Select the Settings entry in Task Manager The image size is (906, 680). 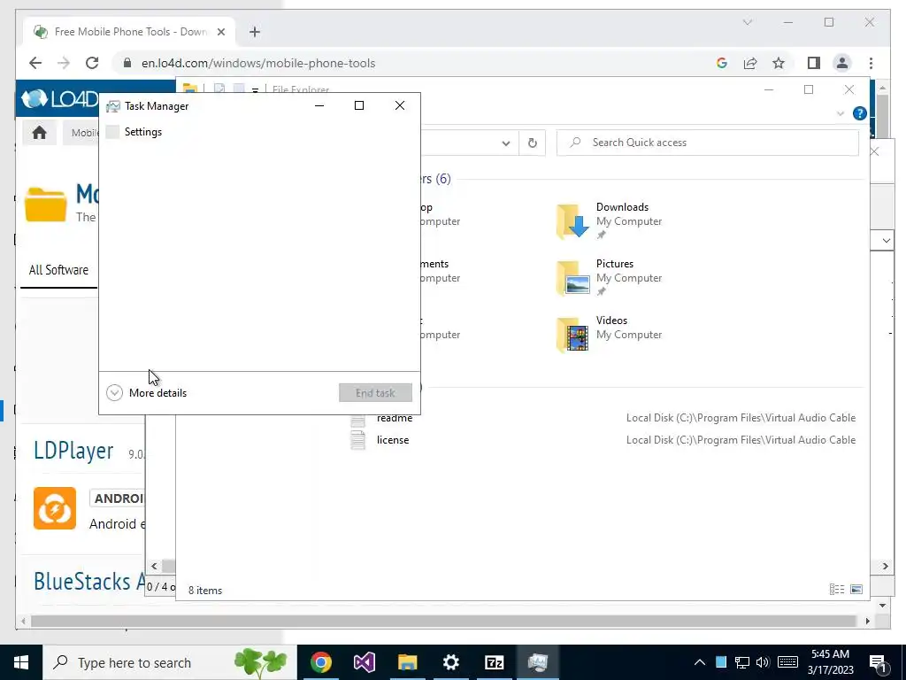142,132
